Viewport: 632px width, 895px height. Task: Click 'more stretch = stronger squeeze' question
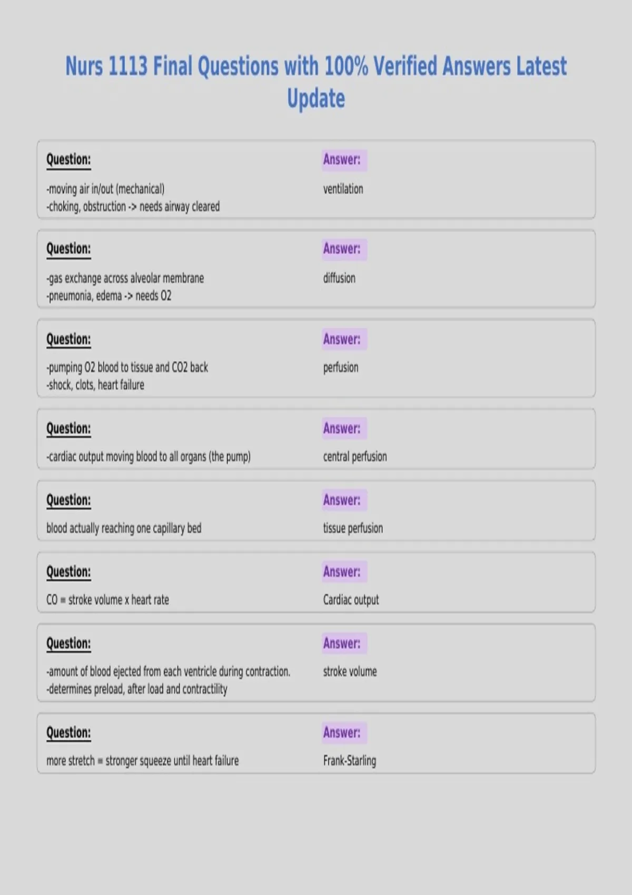(x=142, y=761)
